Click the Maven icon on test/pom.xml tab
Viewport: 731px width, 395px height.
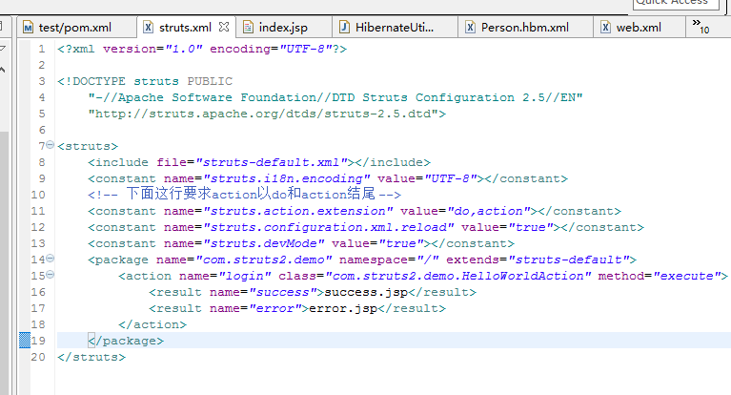(28, 28)
